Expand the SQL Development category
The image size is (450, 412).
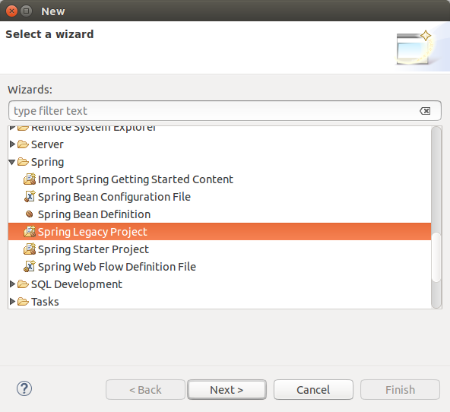pyautogui.click(x=12, y=284)
